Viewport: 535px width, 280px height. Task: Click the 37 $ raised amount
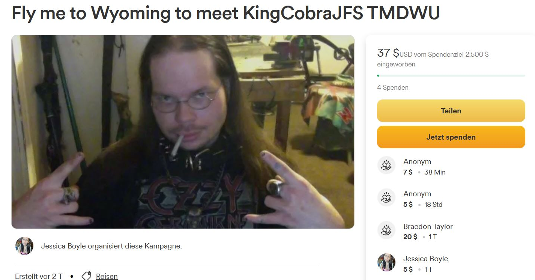pyautogui.click(x=388, y=53)
